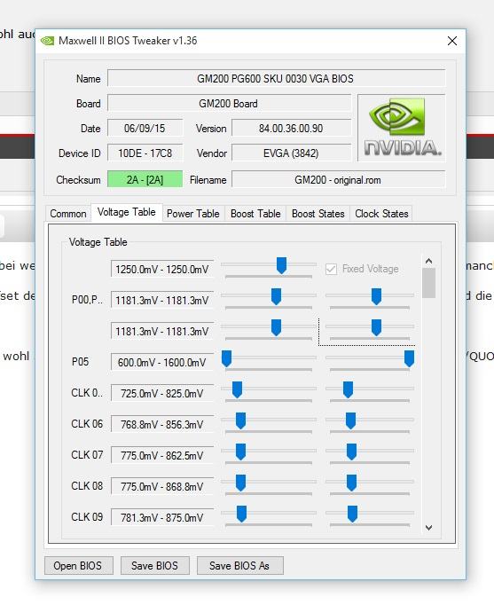Viewport: 494px width, 605px height.
Task: Click the CLK 09 maximum voltage slider handle
Action: pos(352,514)
